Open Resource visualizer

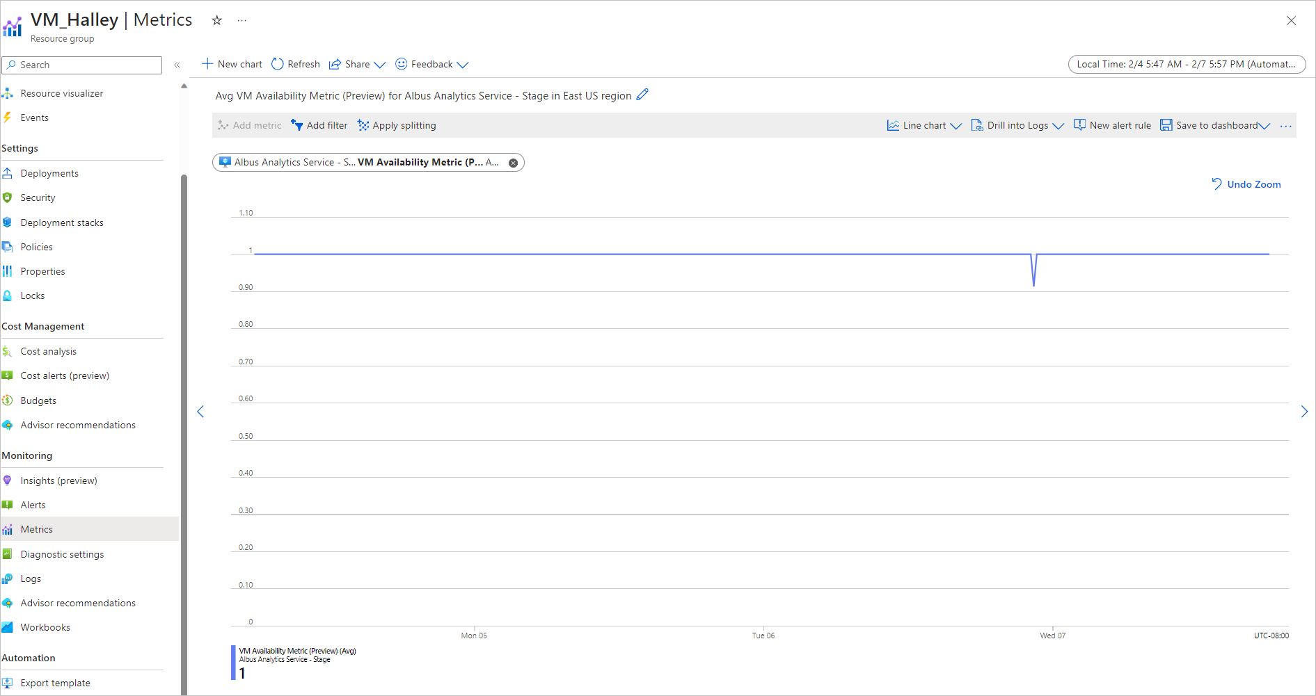62,93
